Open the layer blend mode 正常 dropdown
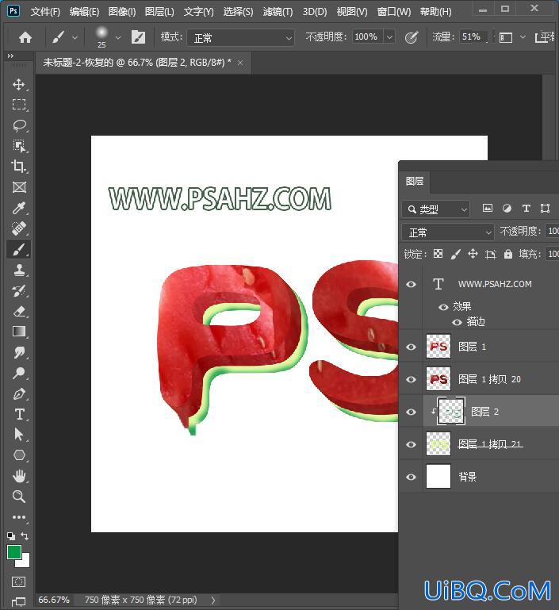Screen dimensions: 559x610 447,232
